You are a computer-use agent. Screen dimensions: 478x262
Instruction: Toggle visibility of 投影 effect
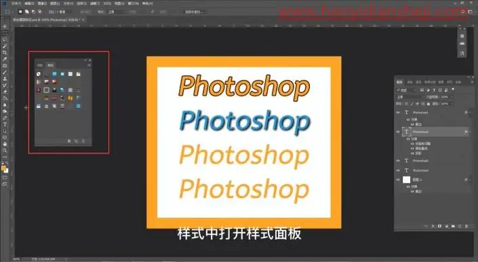(412, 153)
